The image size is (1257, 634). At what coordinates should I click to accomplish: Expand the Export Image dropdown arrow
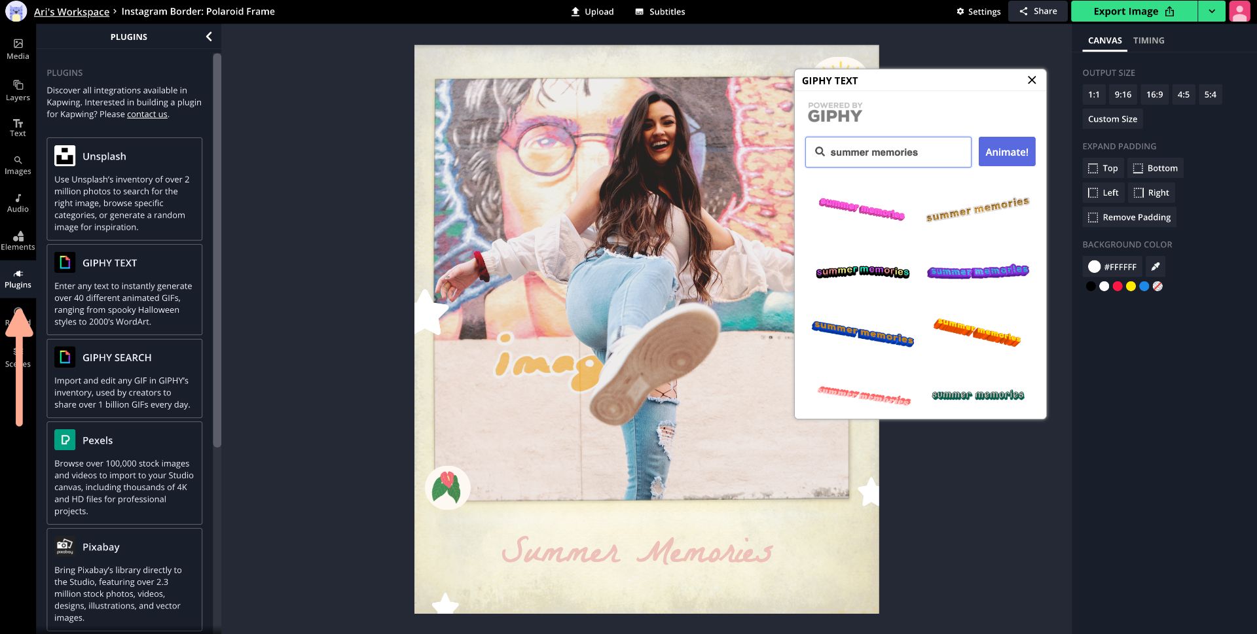[x=1212, y=11]
